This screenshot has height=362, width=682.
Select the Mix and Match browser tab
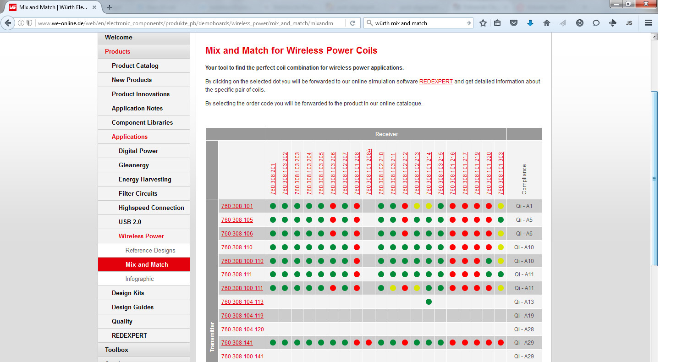coord(53,7)
